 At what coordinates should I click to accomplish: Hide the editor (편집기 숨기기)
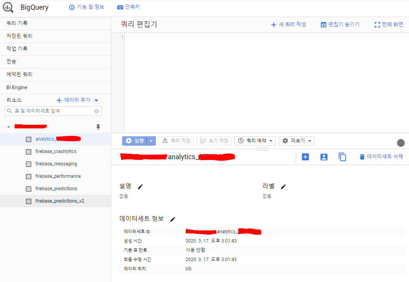(x=340, y=24)
